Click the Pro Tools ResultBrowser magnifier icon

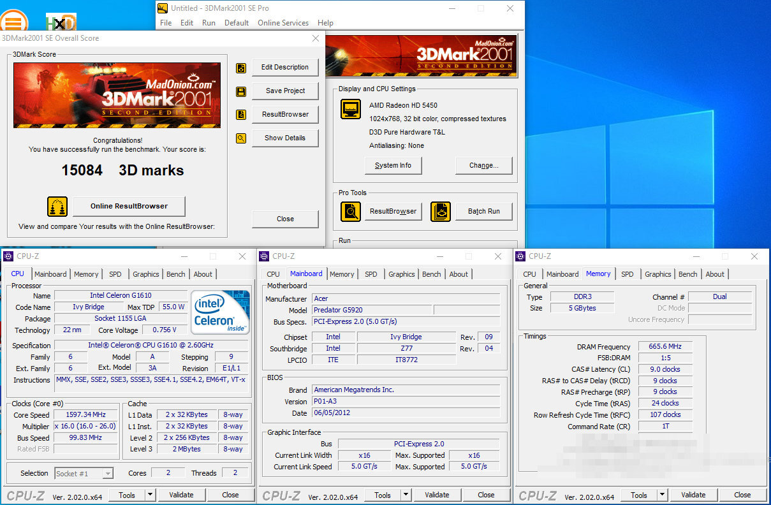(x=351, y=211)
